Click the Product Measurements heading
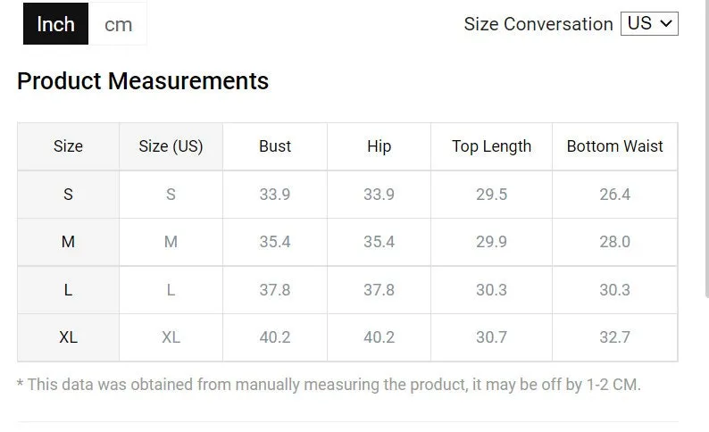 [143, 81]
